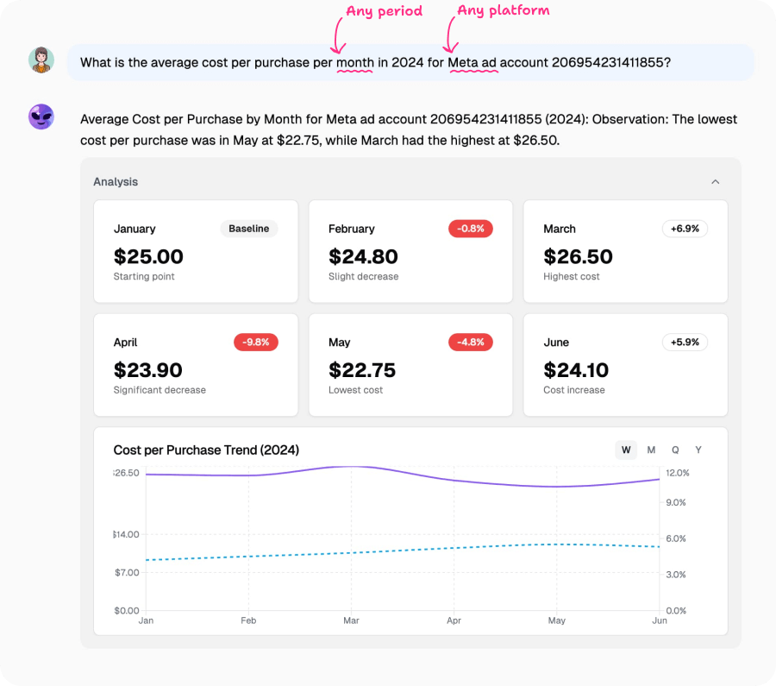Viewport: 776px width, 686px height.
Task: Collapse the Analysis panel using its chevron
Action: (x=715, y=182)
